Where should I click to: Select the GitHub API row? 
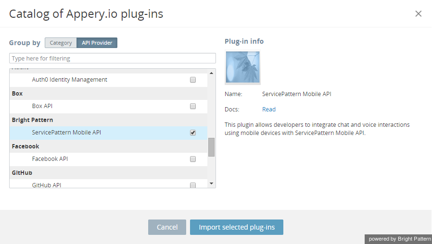click(109, 183)
